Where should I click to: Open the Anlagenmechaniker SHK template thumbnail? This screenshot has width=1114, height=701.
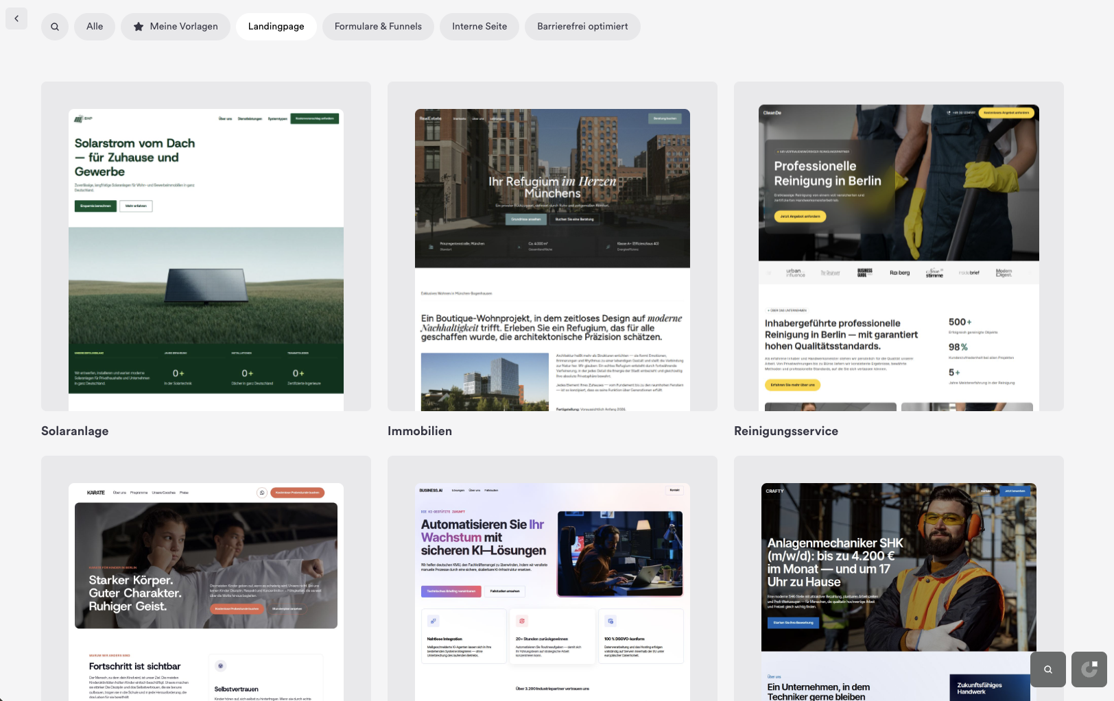(x=899, y=578)
